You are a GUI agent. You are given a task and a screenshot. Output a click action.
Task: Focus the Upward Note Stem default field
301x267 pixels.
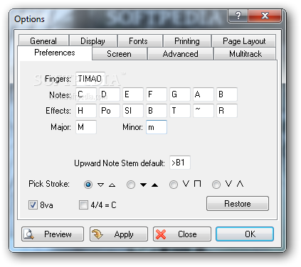[x=180, y=163]
